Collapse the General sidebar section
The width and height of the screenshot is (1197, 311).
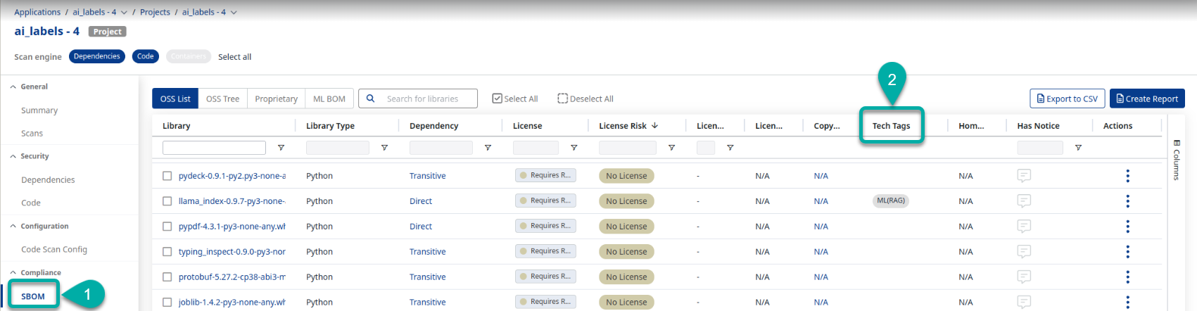[13, 87]
